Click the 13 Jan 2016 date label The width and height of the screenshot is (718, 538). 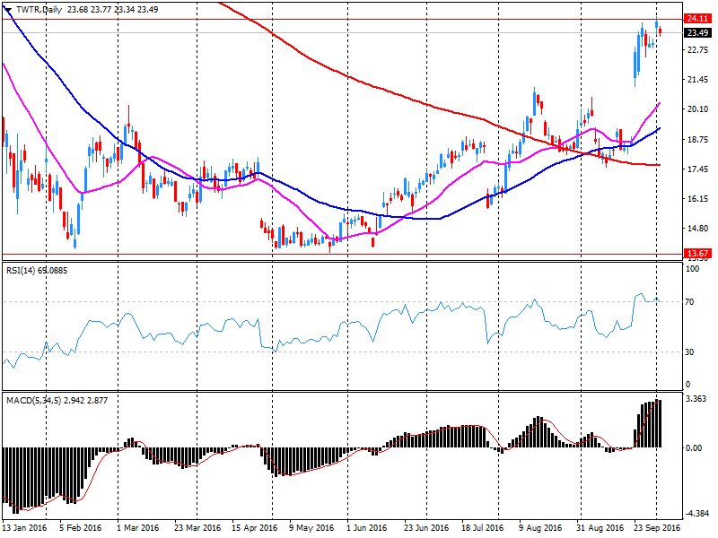[x=25, y=528]
